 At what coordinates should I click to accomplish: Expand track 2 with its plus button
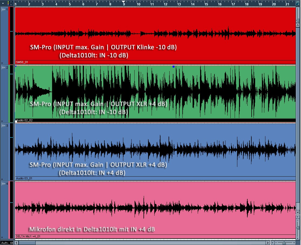coord(2,121)
